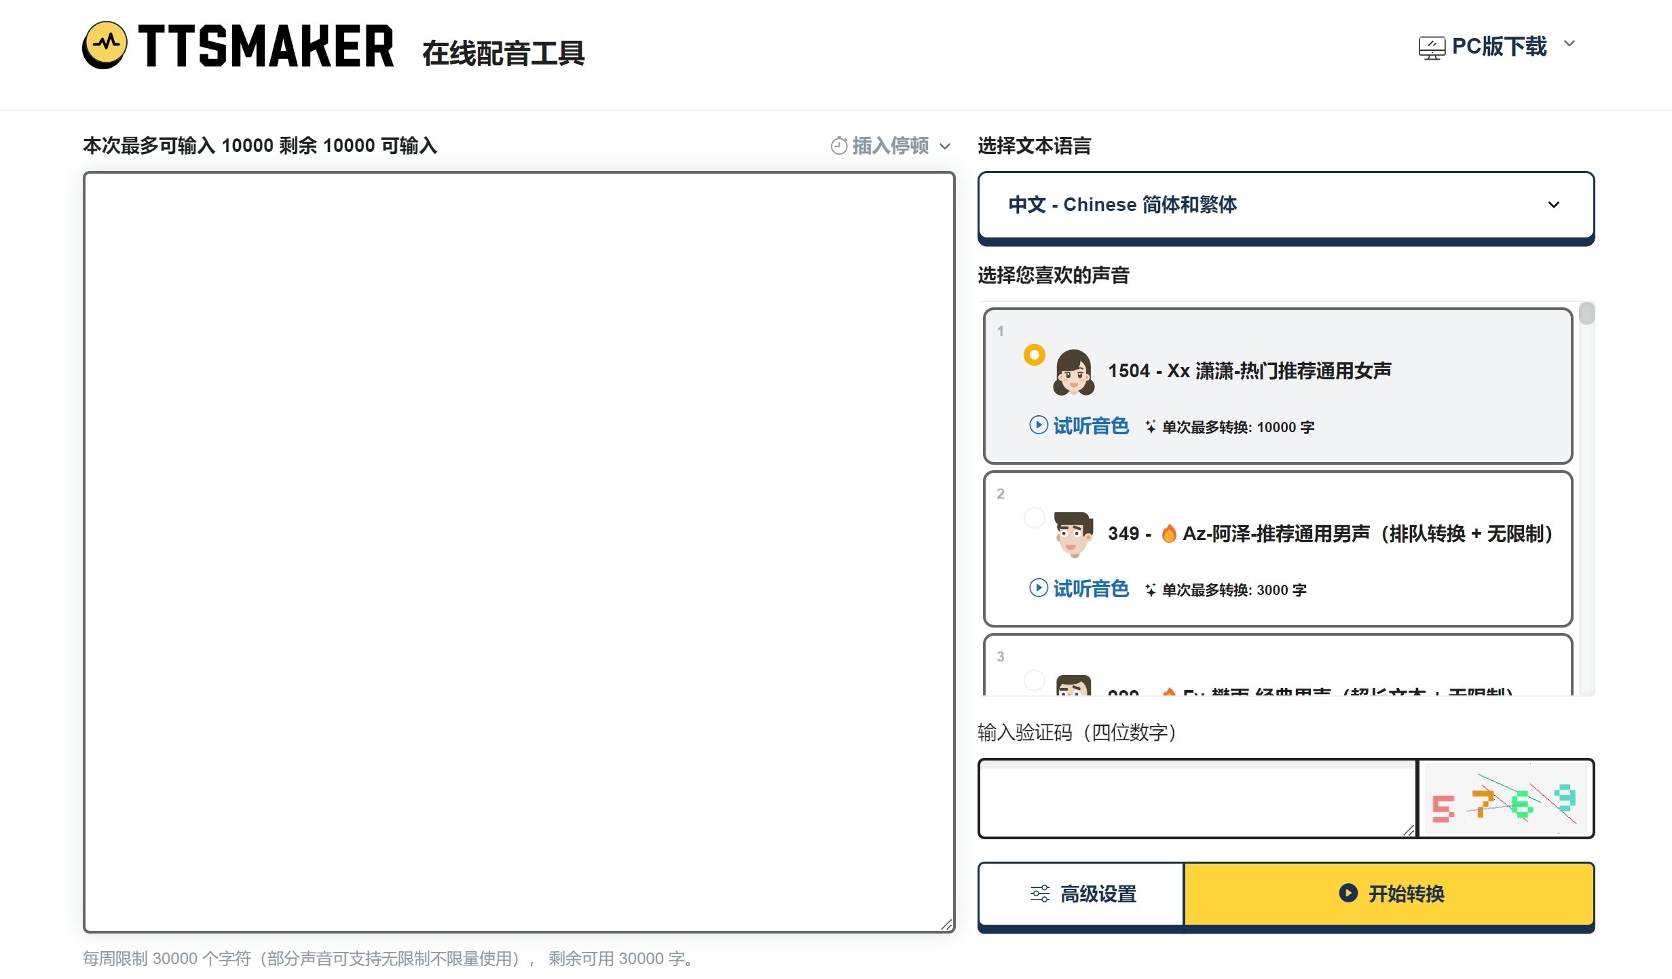The height and width of the screenshot is (979, 1672).
Task: Click the play icon to preview 阿泽 voice
Action: coord(1038,589)
